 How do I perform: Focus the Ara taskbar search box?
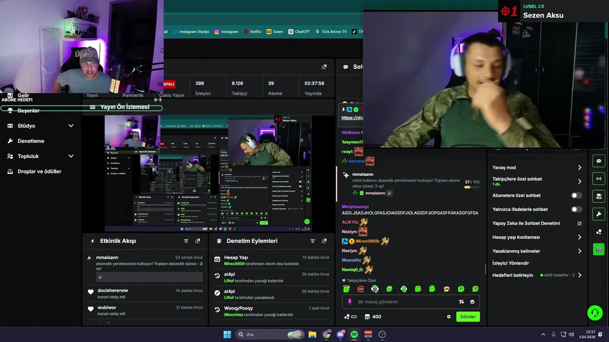[270, 334]
